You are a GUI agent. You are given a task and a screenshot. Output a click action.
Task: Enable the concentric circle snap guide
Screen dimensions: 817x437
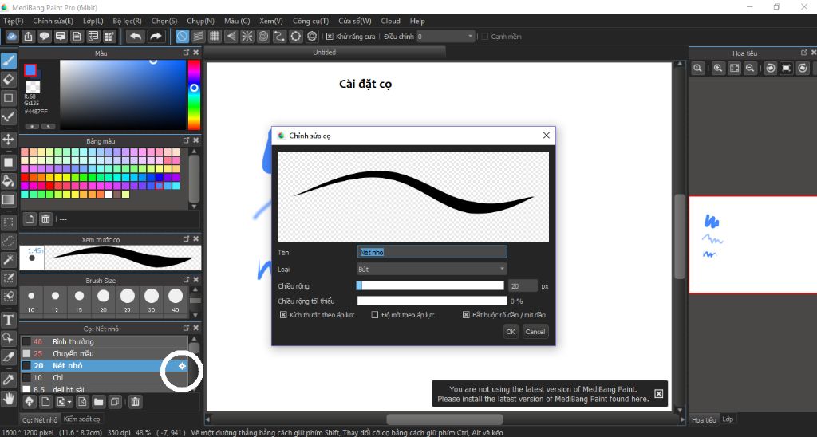point(263,37)
